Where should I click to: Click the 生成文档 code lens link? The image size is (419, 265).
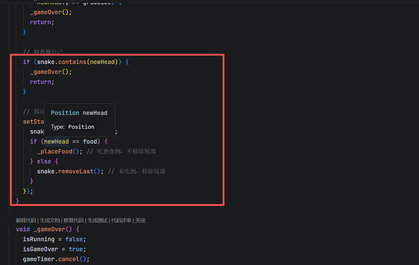pyautogui.click(x=50, y=220)
